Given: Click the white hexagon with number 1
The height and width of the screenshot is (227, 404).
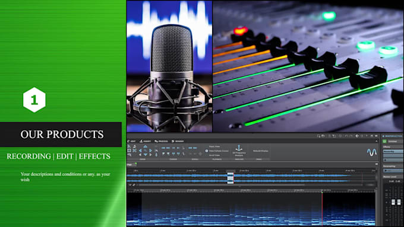Looking at the screenshot, I should [34, 100].
